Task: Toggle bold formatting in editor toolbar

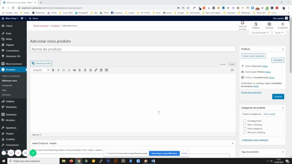Action: click(x=53, y=70)
